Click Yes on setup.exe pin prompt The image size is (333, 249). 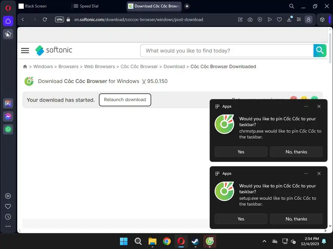[241, 219]
